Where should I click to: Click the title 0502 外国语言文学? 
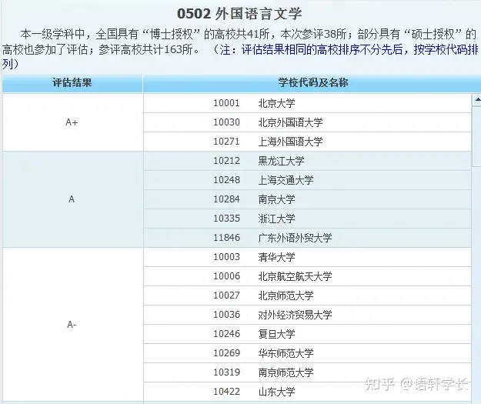coord(239,14)
